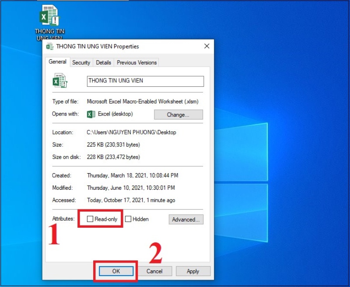This screenshot has height=287, width=350.
Task: Open the Details tab
Action: [x=103, y=62]
